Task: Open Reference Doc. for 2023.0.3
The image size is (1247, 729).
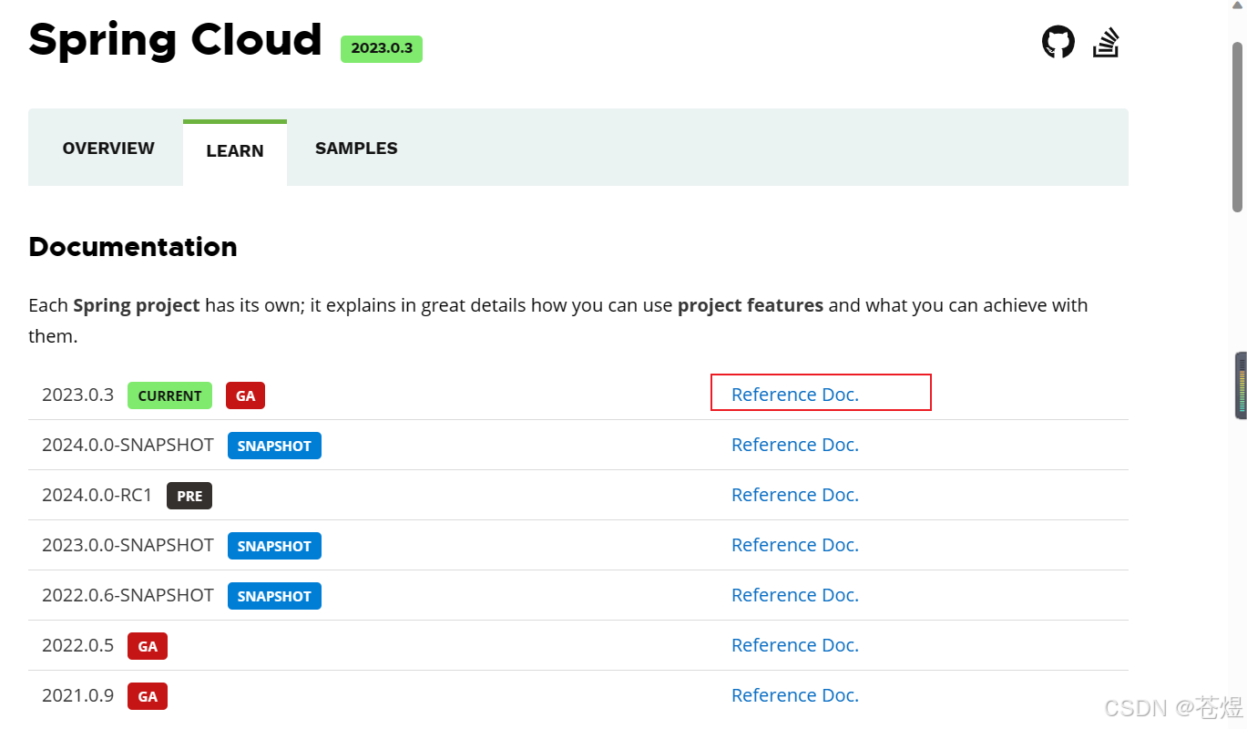Action: coord(795,395)
